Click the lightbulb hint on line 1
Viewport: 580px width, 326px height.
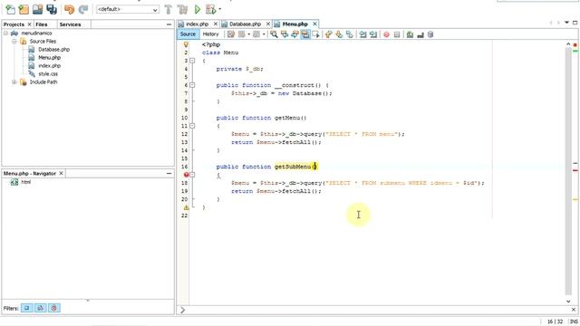(x=186, y=44)
